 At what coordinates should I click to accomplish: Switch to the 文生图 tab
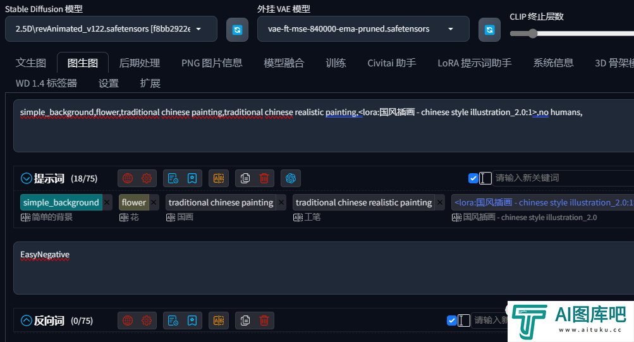point(31,63)
